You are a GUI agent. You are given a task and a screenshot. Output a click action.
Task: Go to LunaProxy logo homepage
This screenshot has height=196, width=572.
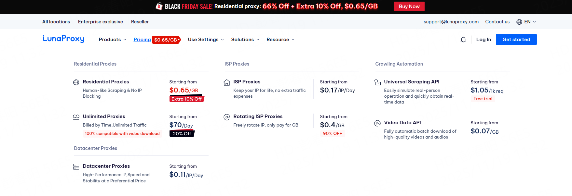pyautogui.click(x=64, y=39)
